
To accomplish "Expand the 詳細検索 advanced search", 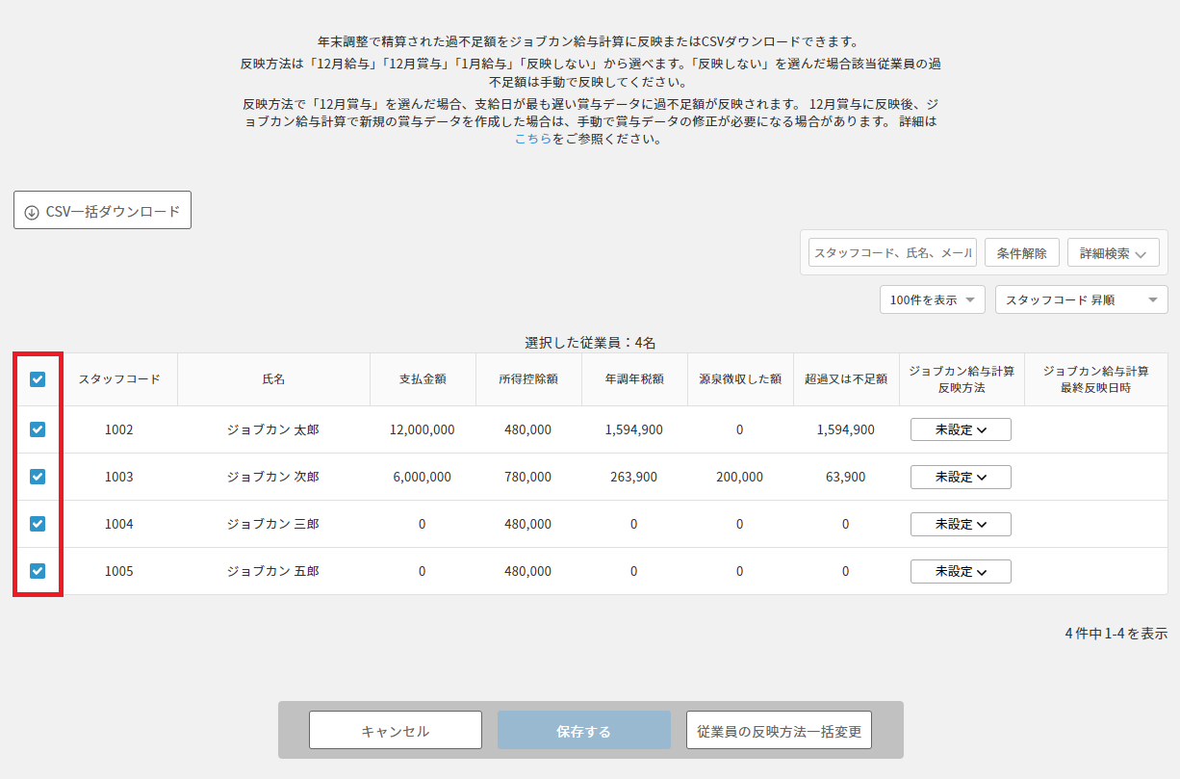I will coord(1114,253).
